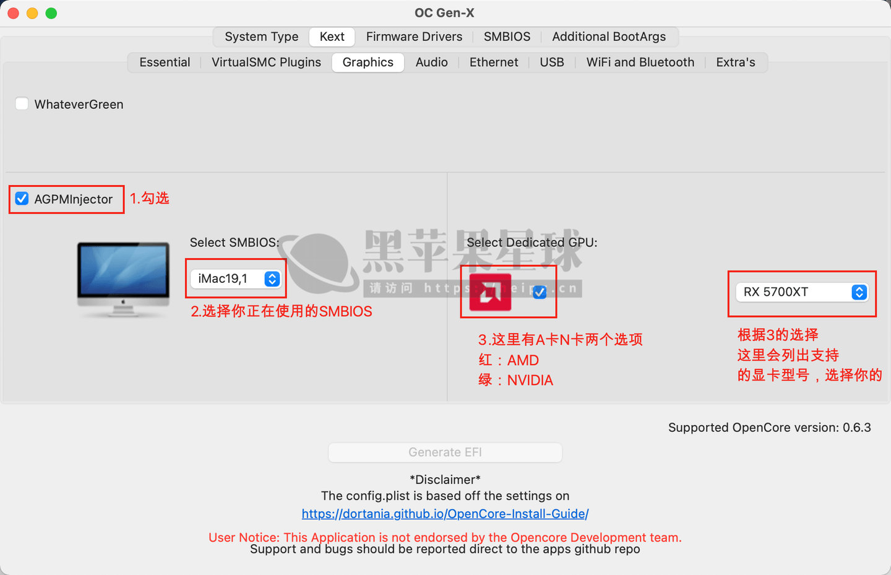
Task: Switch to the Essential kext tab
Action: (165, 63)
